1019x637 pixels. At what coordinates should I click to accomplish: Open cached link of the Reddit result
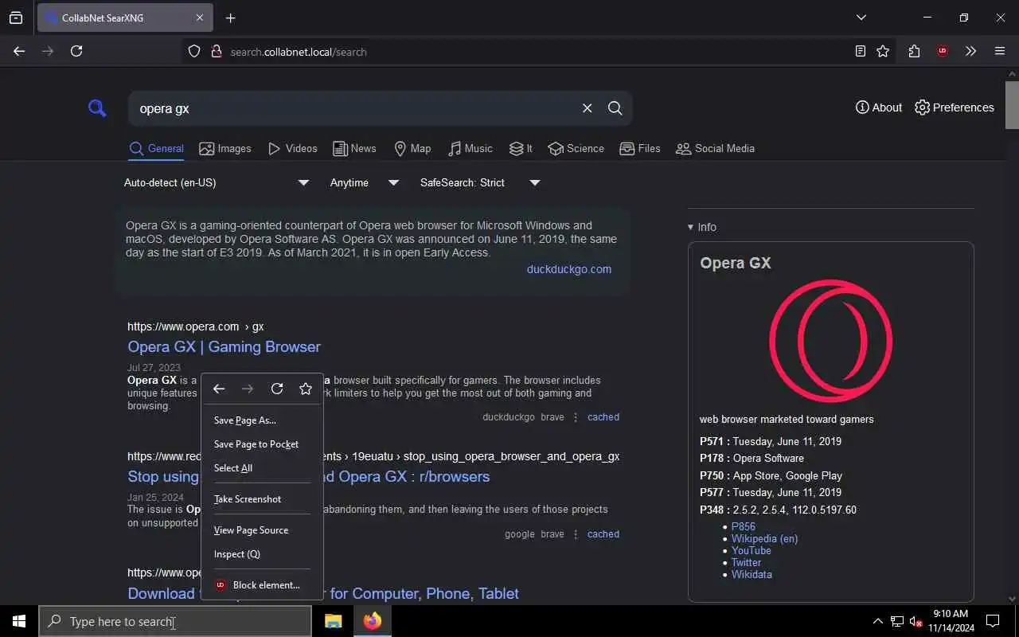603,534
